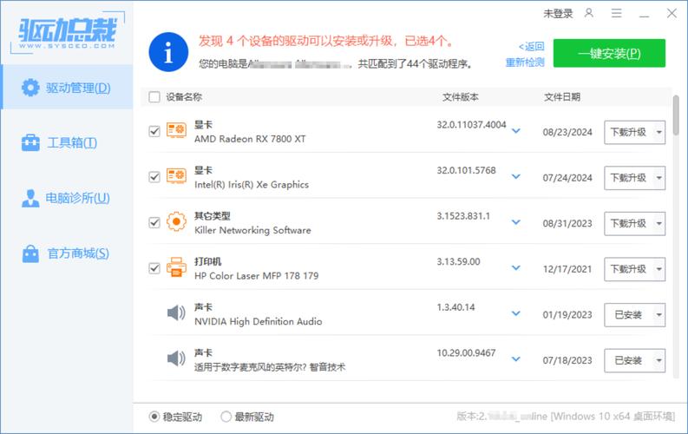
Task: Open the hamburger menu in title bar
Action: [616, 13]
